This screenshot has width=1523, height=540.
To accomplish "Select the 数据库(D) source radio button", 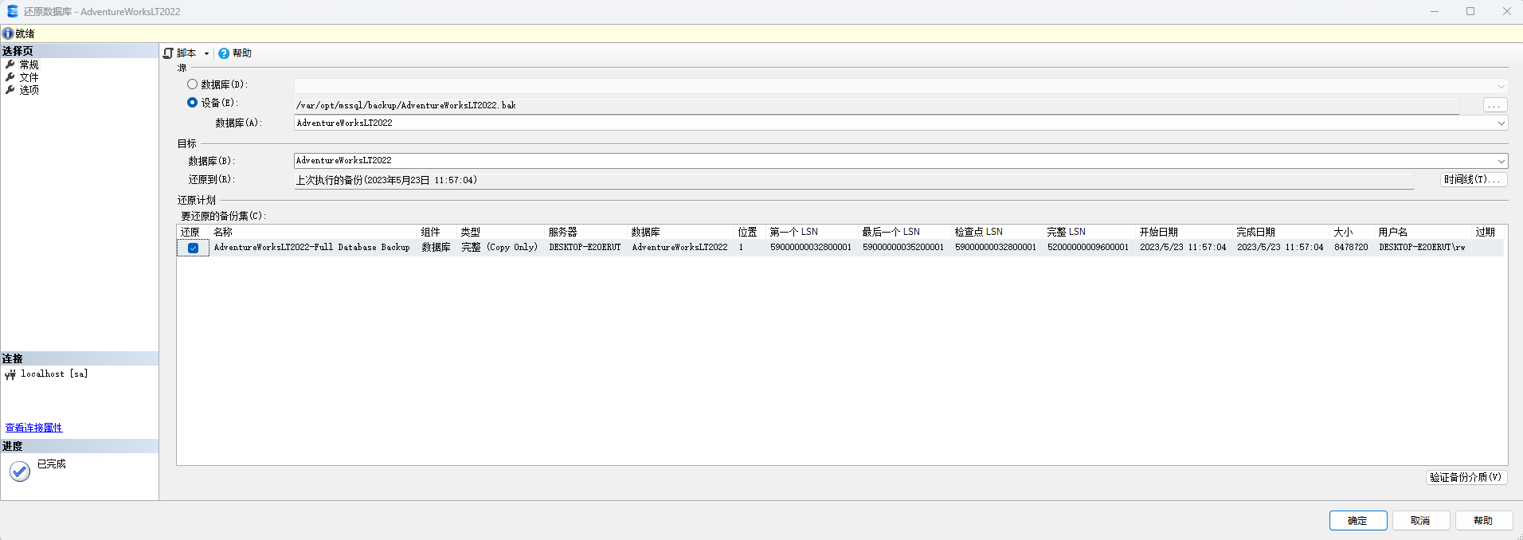I will [192, 84].
